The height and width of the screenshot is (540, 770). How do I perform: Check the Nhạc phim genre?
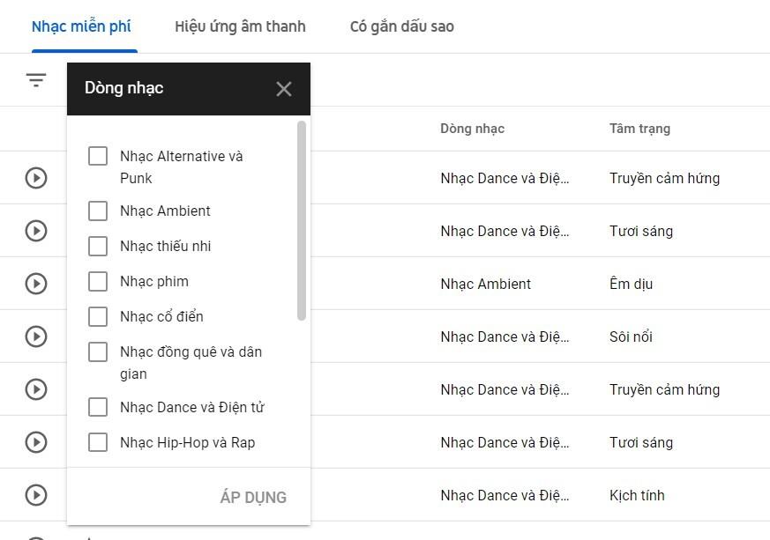tap(98, 281)
